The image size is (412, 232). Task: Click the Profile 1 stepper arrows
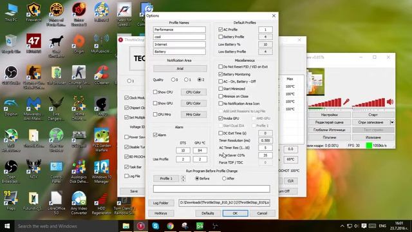tap(183, 179)
